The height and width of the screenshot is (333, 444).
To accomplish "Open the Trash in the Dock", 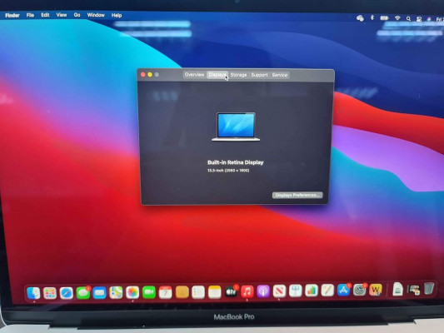I will (x=429, y=289).
